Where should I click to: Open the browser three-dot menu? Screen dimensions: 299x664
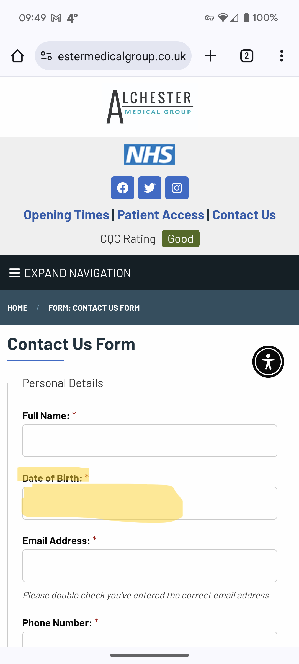pos(282,56)
